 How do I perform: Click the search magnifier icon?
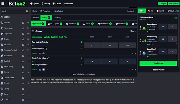click(x=27, y=11)
